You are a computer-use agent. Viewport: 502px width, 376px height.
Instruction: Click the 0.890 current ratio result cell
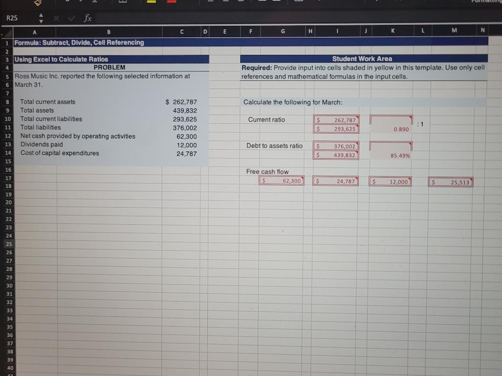391,124
